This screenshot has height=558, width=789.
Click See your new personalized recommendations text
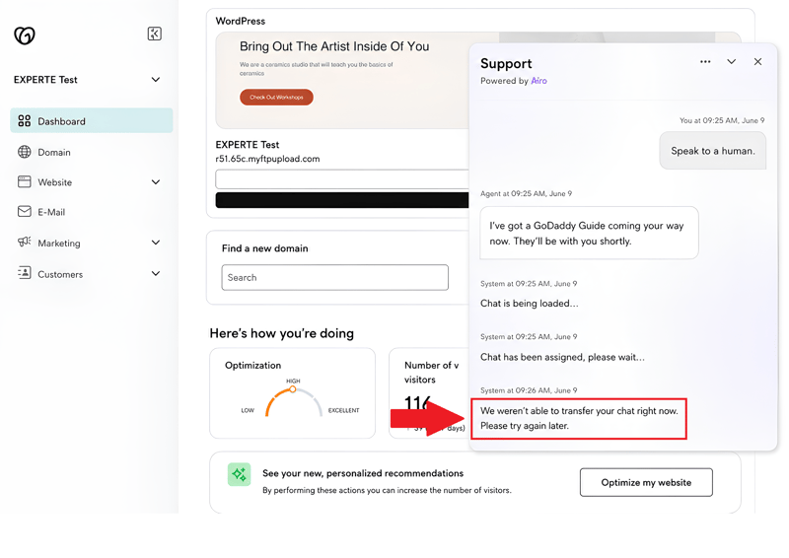(x=363, y=473)
